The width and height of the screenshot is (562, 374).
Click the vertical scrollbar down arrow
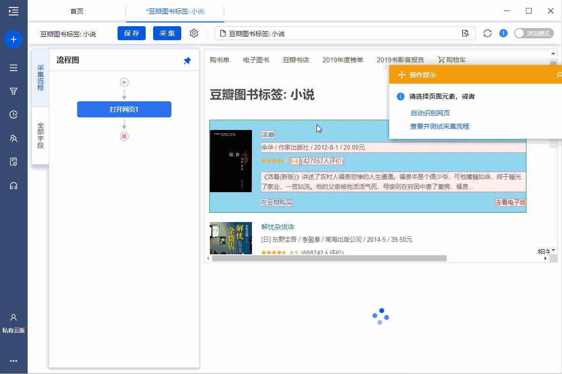click(554, 251)
